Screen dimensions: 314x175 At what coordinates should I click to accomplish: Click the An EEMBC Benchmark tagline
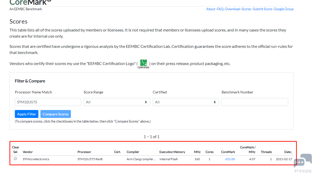pyautogui.click(x=26, y=9)
